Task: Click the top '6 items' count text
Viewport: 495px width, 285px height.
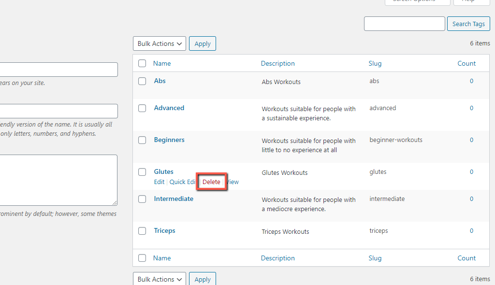Action: 480,43
